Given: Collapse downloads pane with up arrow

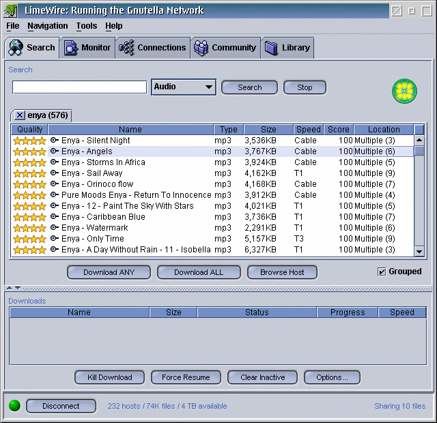Looking at the screenshot, I should (10, 288).
